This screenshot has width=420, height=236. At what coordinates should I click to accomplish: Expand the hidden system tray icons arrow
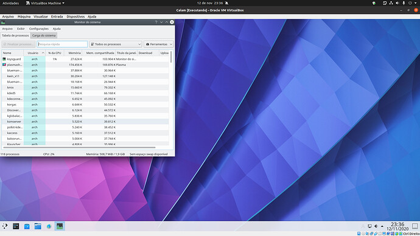pyautogui.click(x=382, y=226)
